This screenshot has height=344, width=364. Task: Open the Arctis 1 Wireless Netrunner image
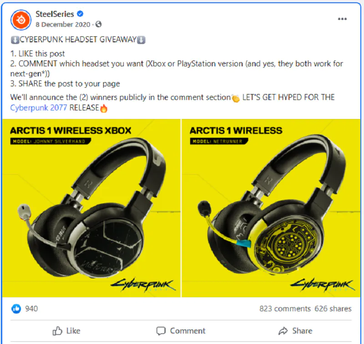271,208
